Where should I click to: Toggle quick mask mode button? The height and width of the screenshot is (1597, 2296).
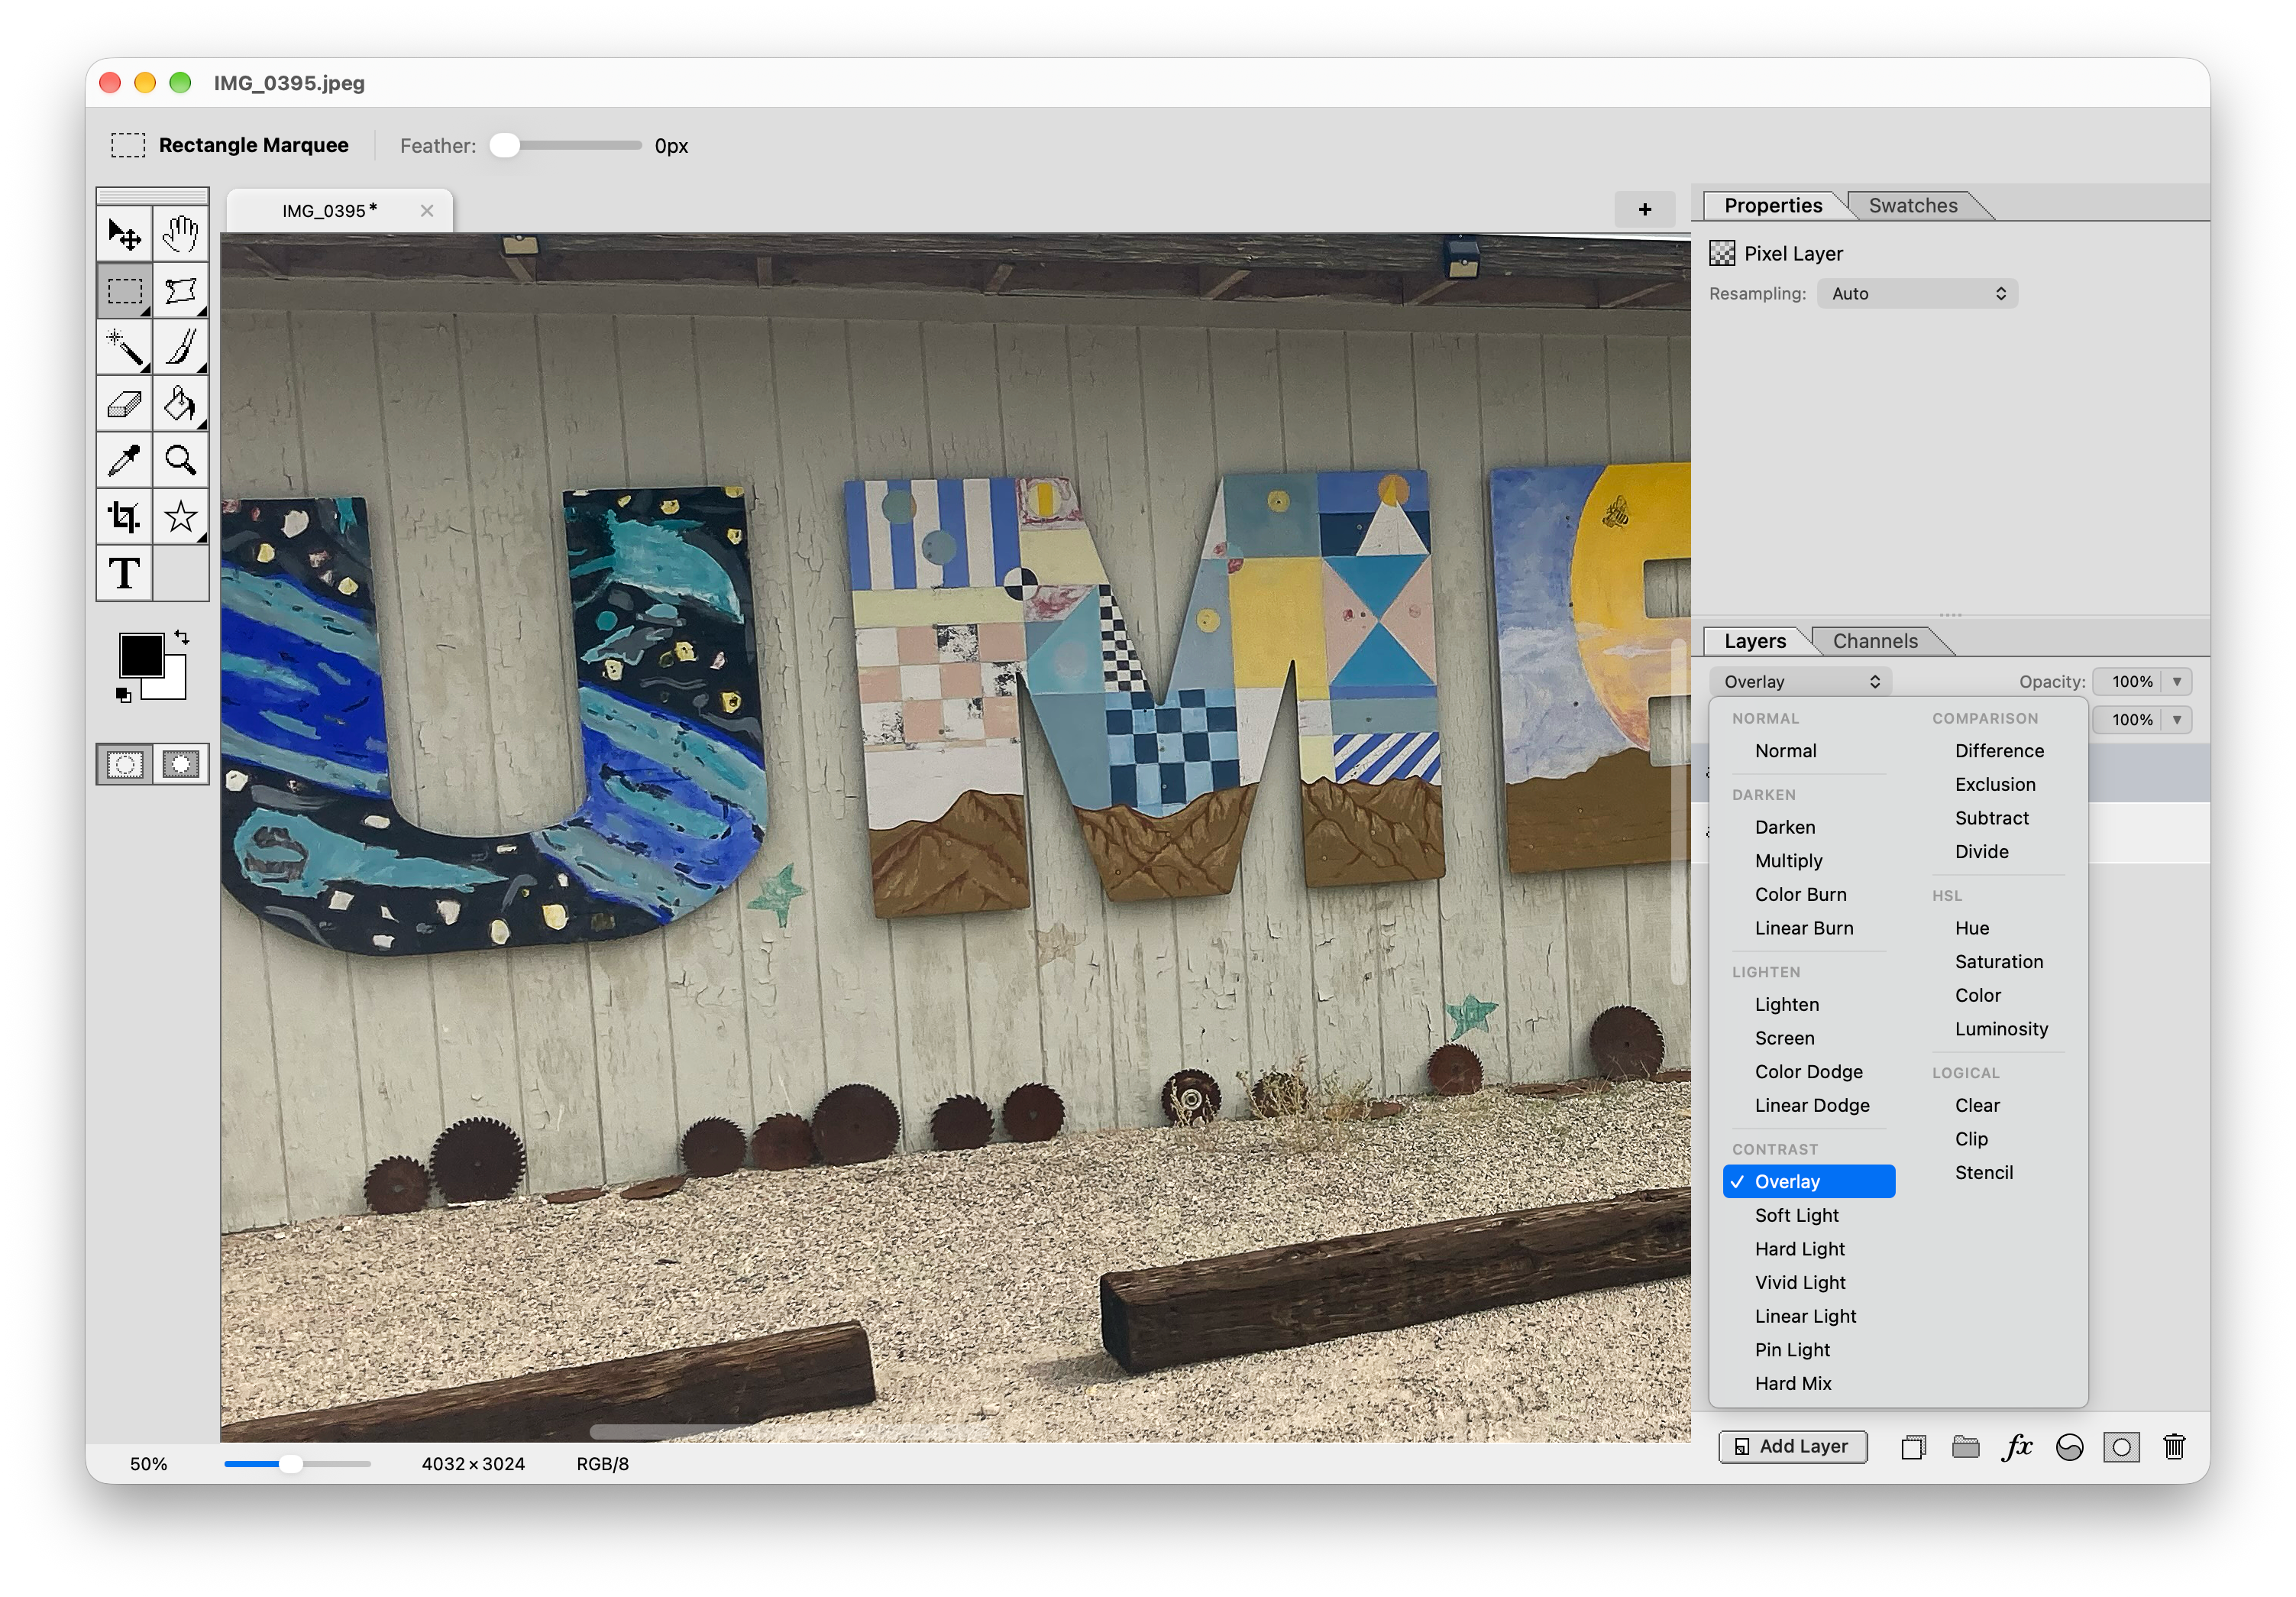(x=181, y=766)
